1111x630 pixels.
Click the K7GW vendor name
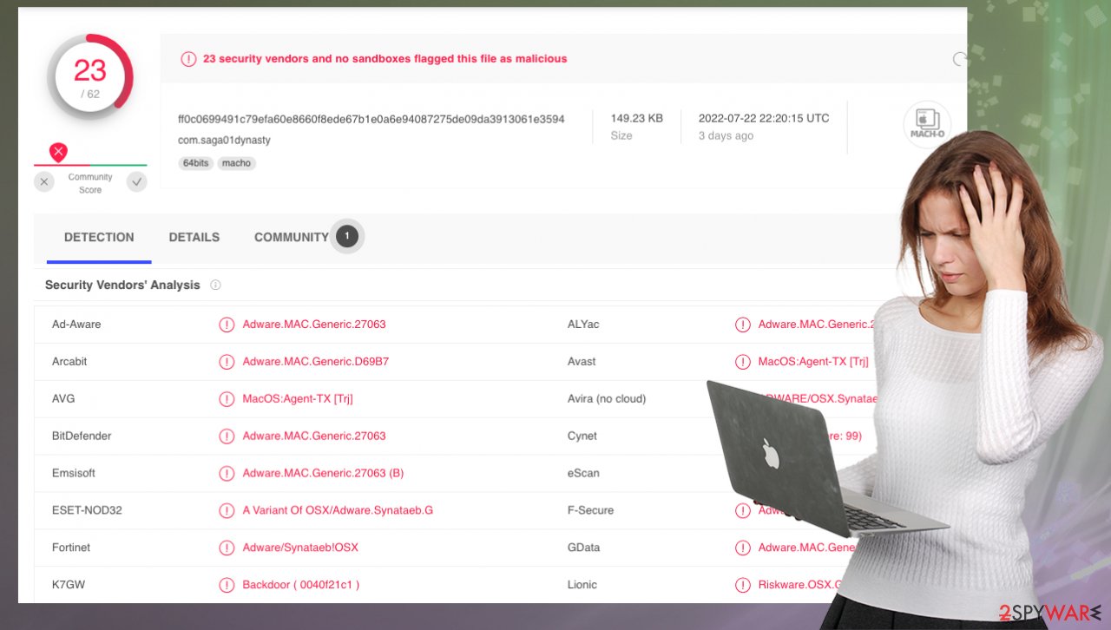pyautogui.click(x=69, y=585)
